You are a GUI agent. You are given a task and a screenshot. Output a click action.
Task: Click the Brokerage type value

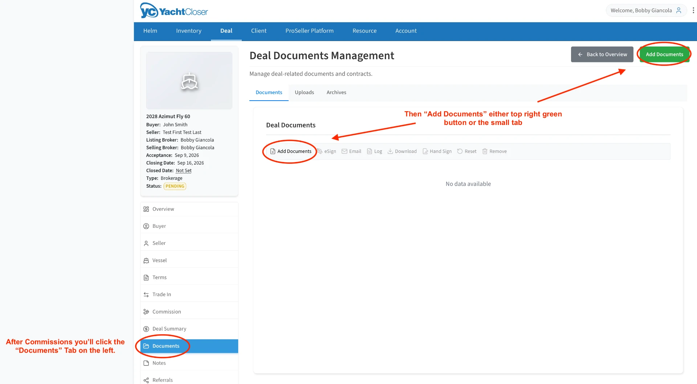click(x=171, y=178)
